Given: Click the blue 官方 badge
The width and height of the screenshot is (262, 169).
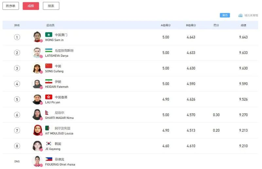Looking at the screenshot, I should [x=225, y=15].
